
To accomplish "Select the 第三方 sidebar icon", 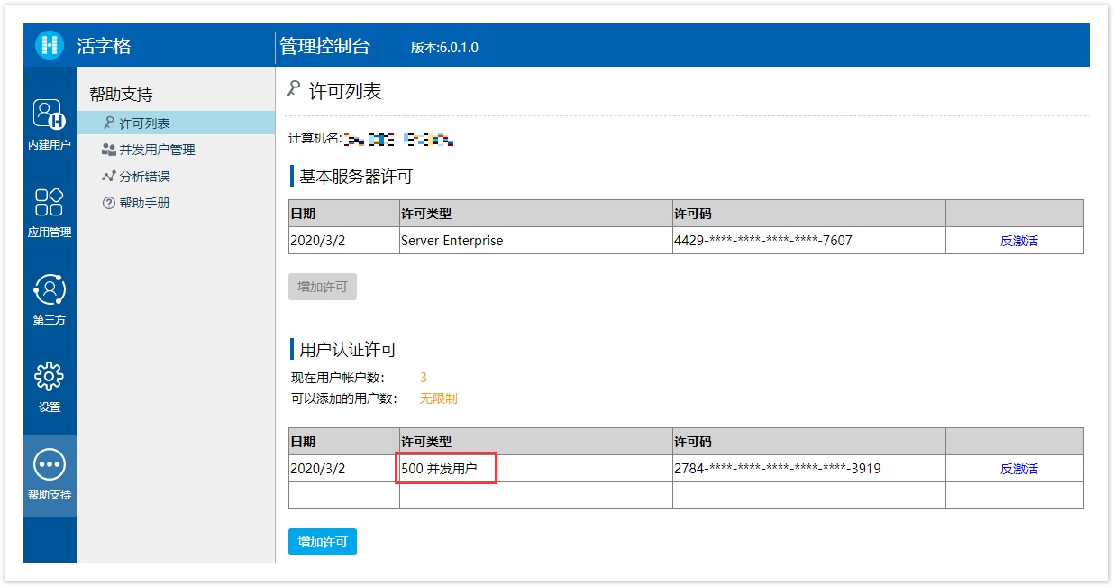I will point(50,289).
